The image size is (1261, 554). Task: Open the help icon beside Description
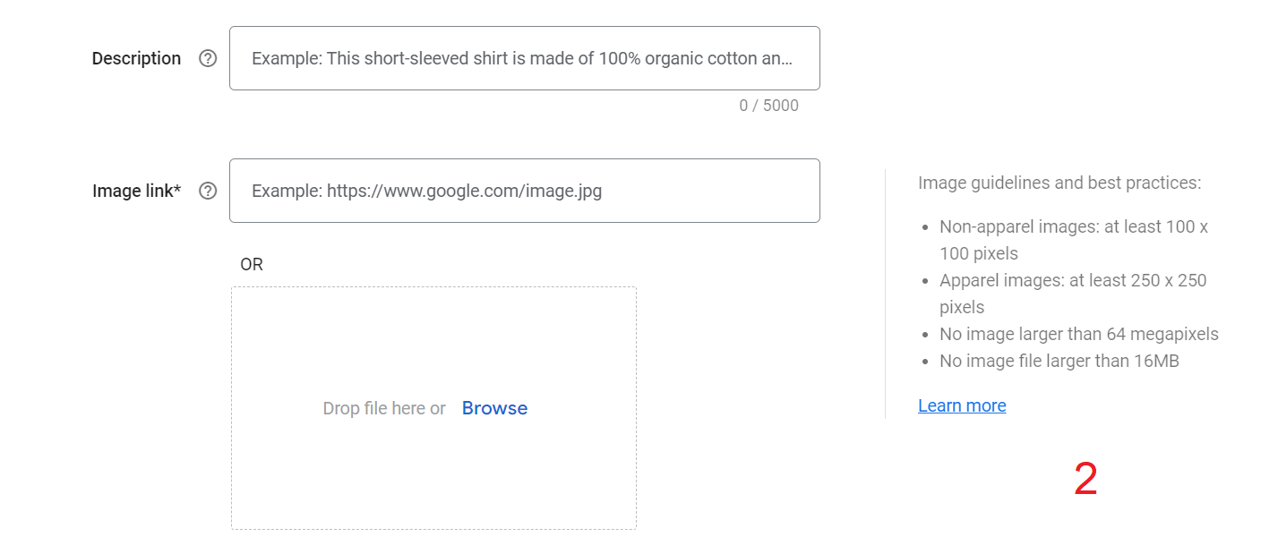pyautogui.click(x=208, y=58)
